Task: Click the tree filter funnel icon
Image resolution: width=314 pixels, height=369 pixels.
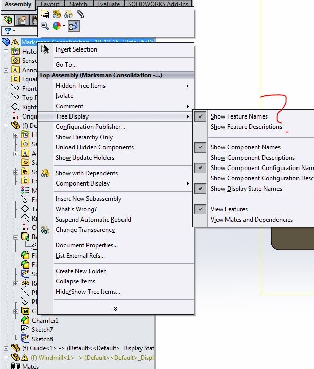Action: click(x=8, y=31)
